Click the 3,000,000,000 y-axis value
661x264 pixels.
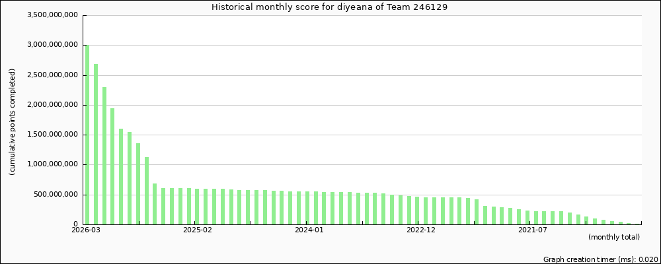[54, 45]
